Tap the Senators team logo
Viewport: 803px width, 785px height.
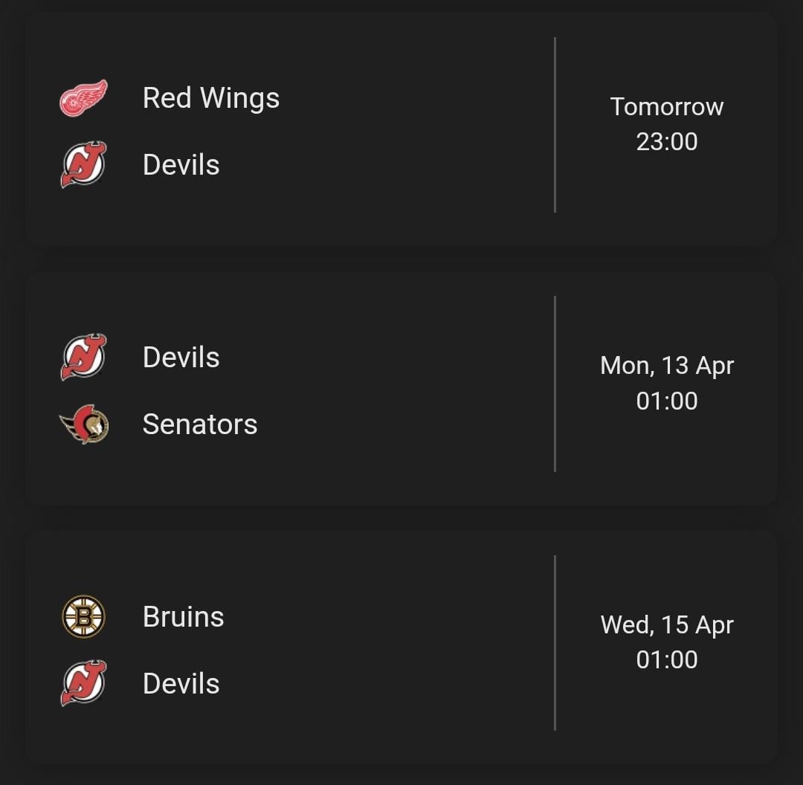pyautogui.click(x=84, y=424)
